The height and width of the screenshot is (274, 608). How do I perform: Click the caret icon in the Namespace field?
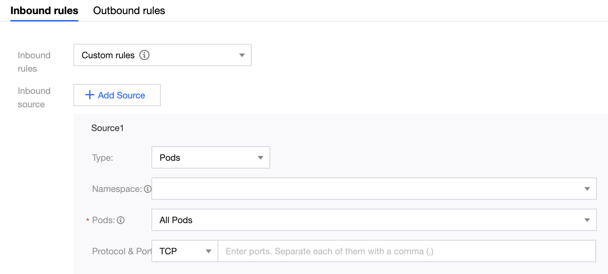tap(587, 189)
